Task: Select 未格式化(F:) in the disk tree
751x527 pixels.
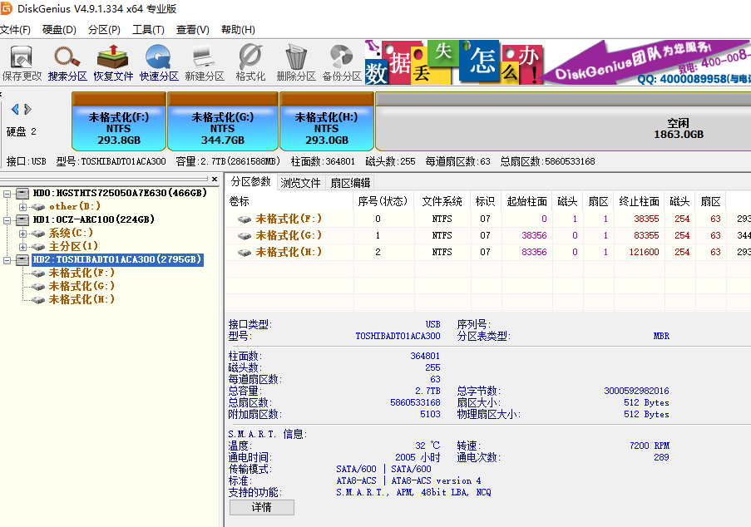Action: point(82,273)
